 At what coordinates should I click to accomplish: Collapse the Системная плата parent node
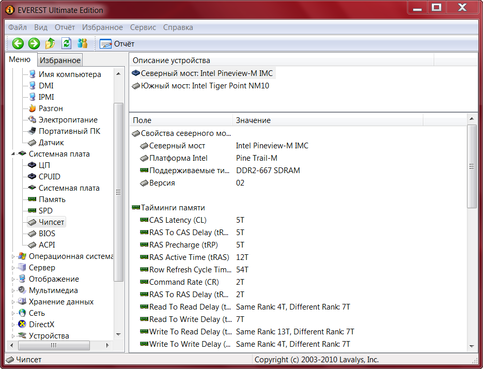point(13,154)
